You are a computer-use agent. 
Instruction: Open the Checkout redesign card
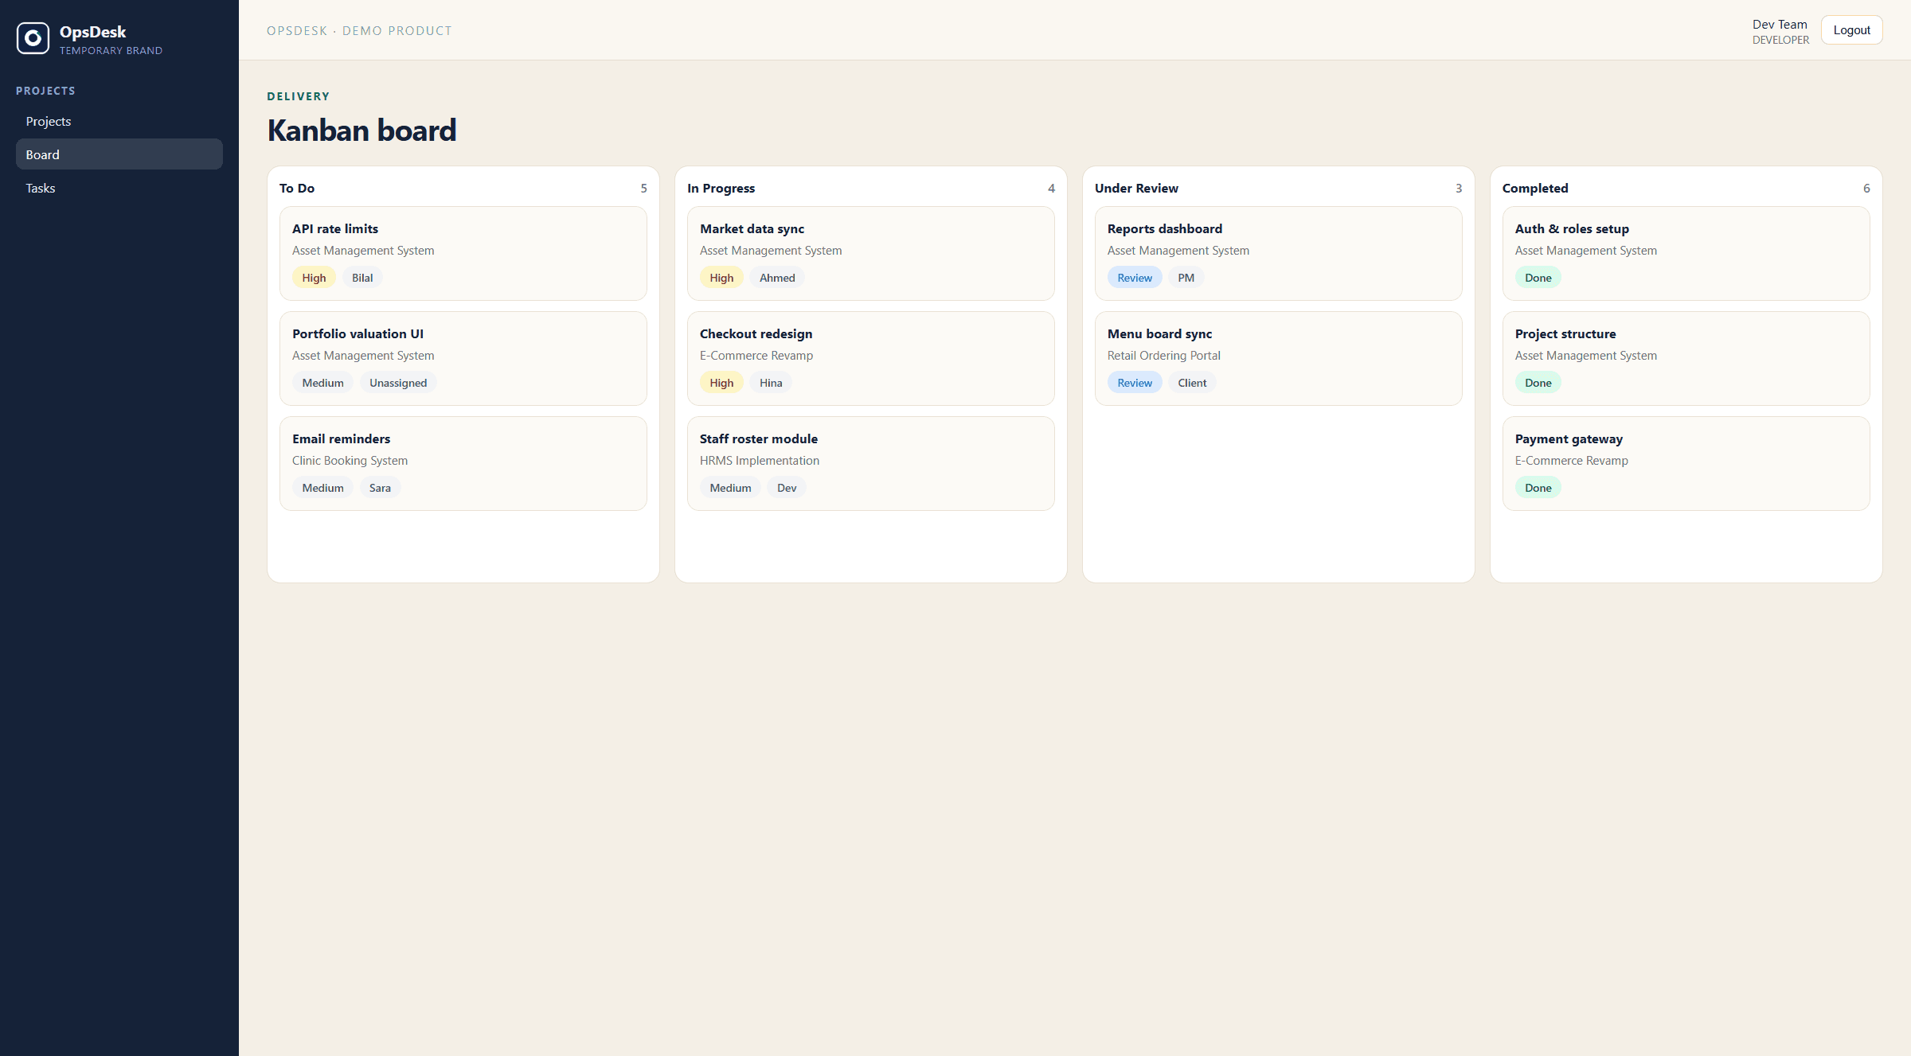[x=871, y=359]
